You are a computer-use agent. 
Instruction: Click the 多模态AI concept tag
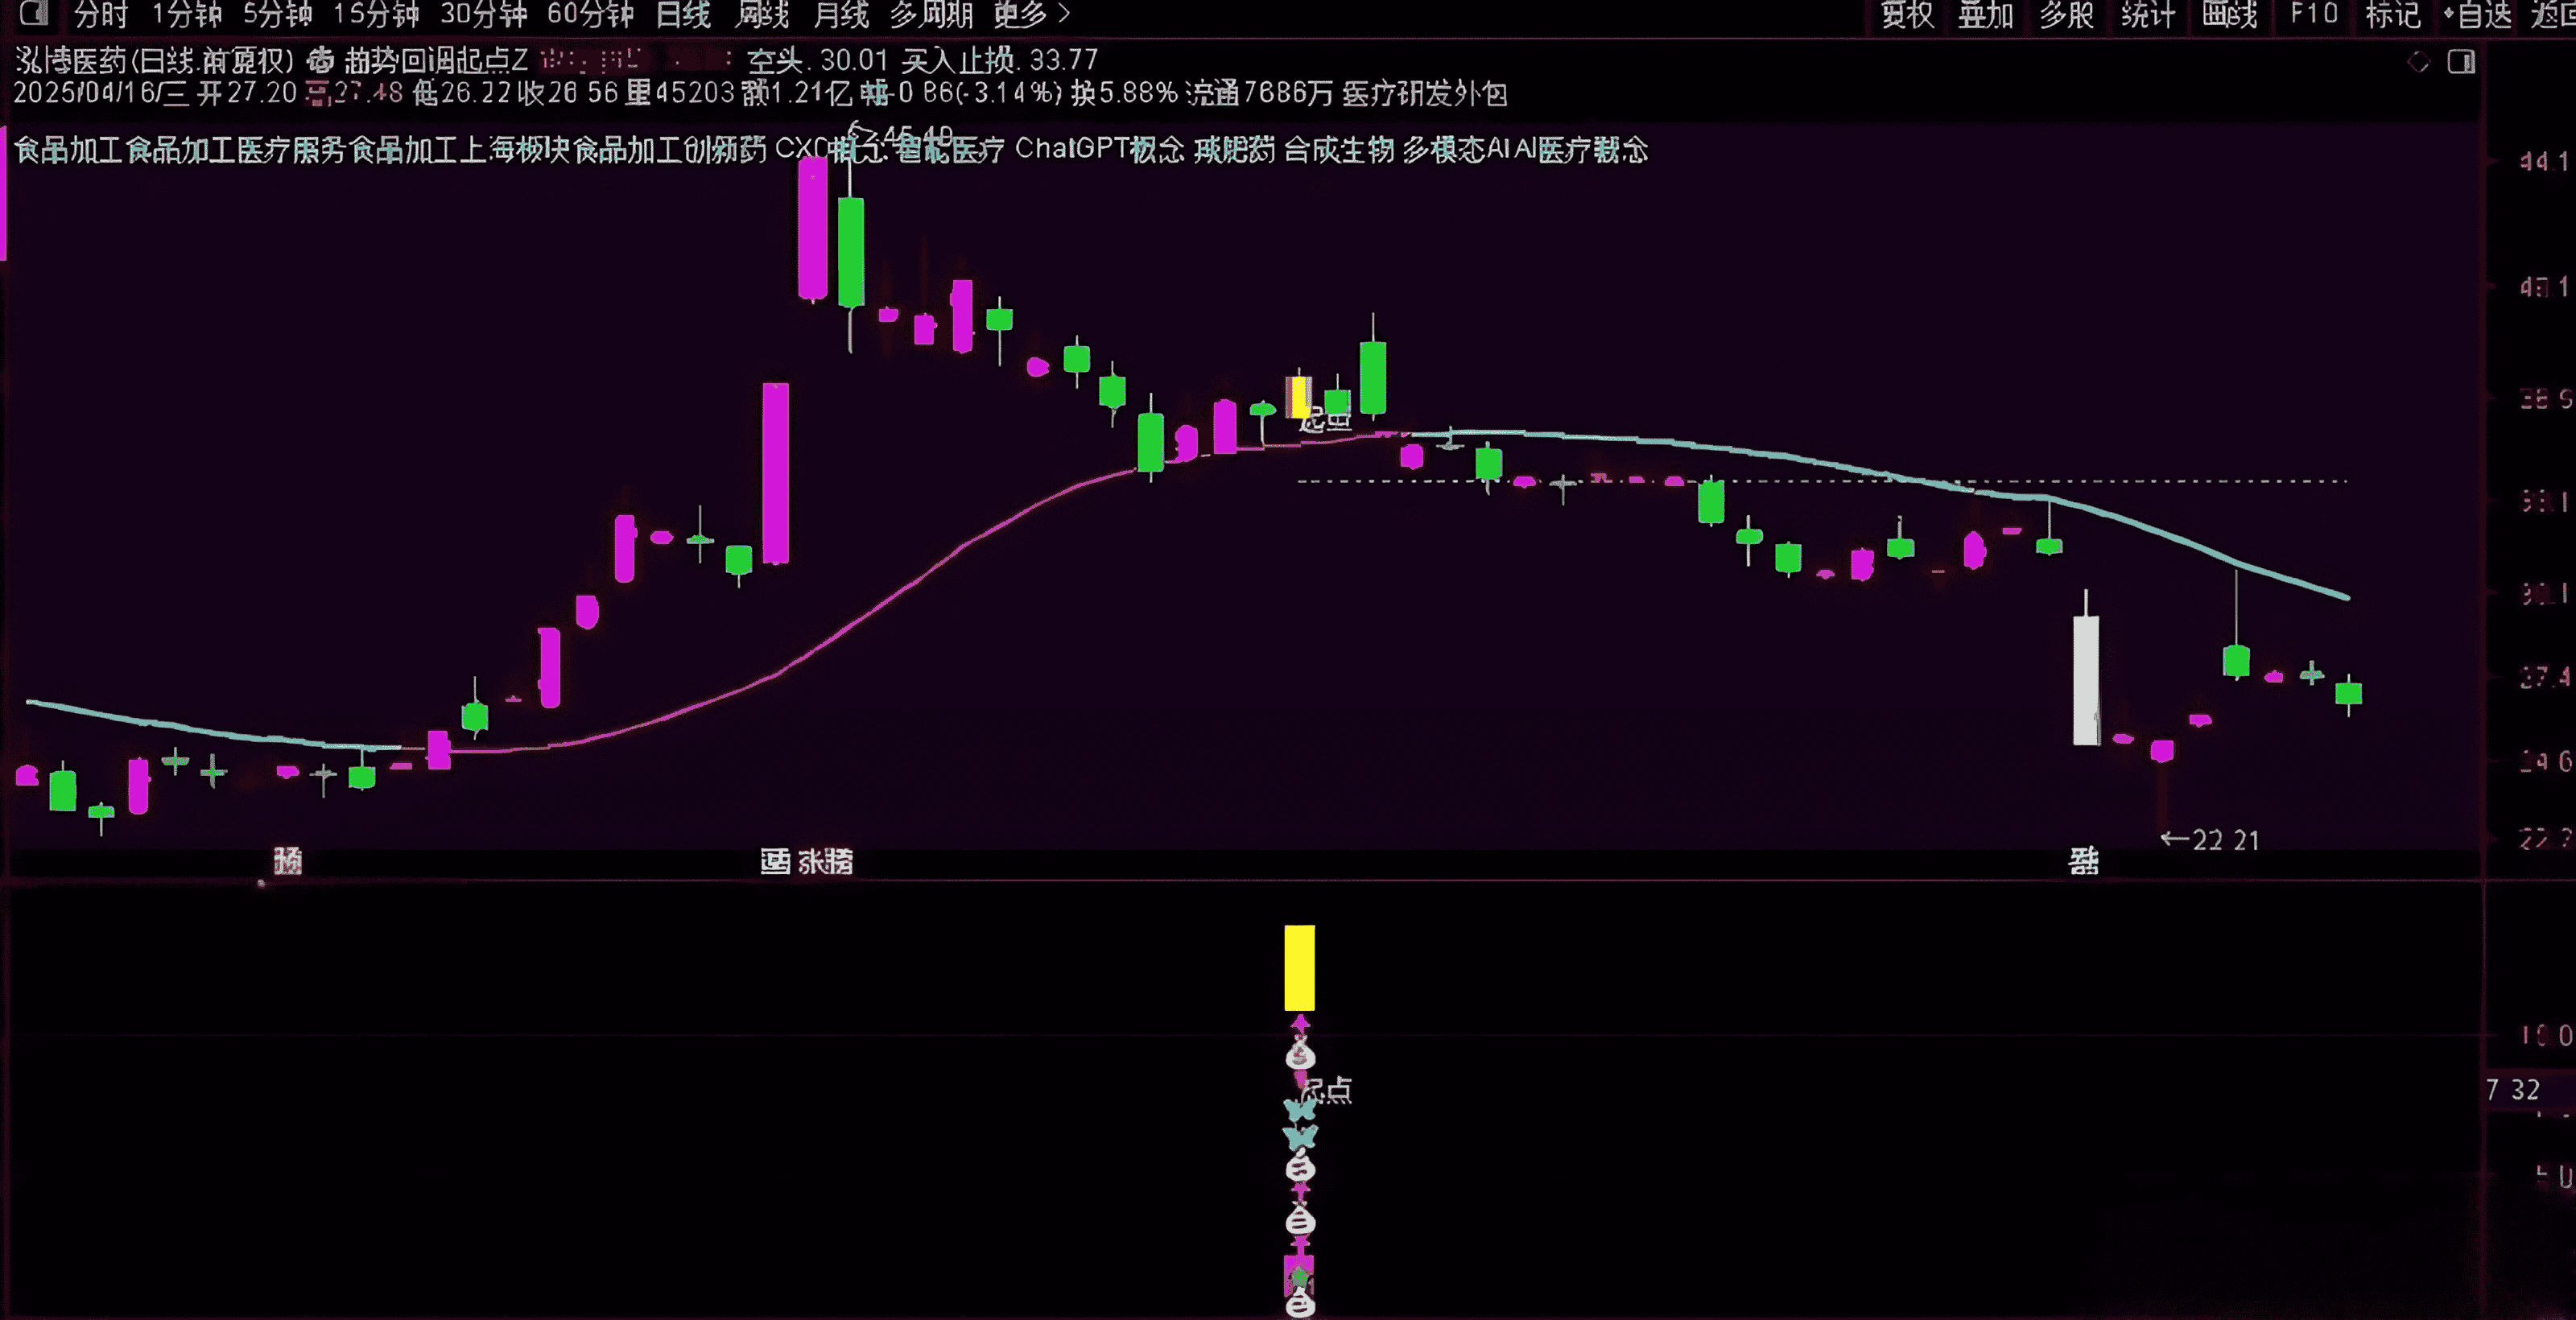[x=1455, y=150]
